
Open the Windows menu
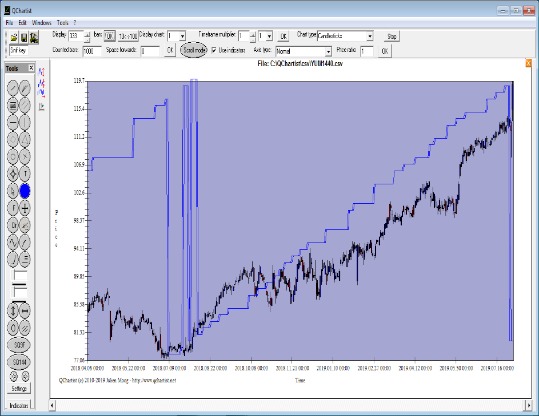41,23
